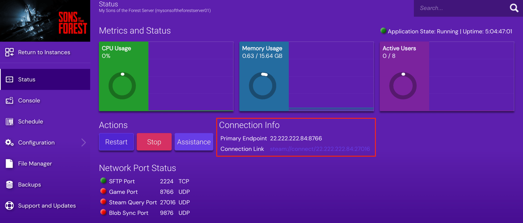The height and width of the screenshot is (223, 523).
Task: Select the Sons of the Forest logo banner
Action: click(45, 21)
